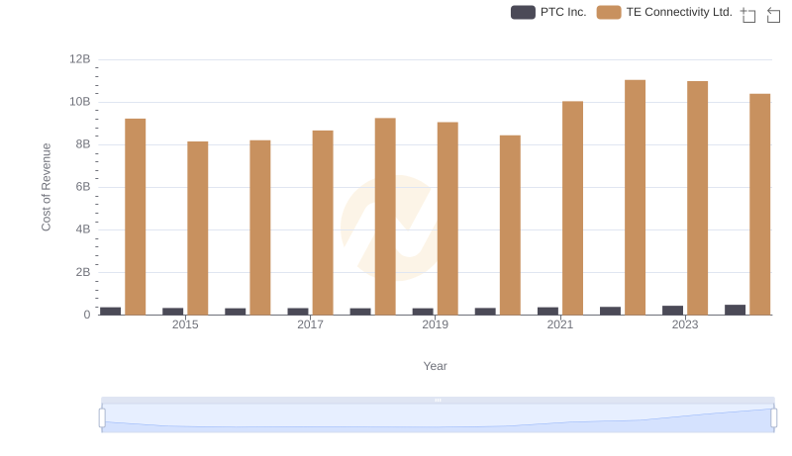This screenshot has height=456, width=792.
Task: Toggle PTC Inc. series in legend
Action: point(548,12)
